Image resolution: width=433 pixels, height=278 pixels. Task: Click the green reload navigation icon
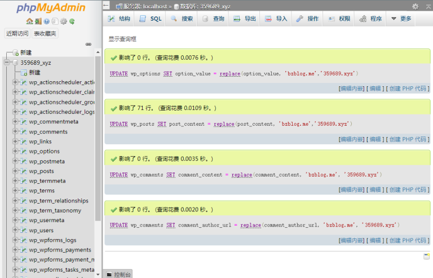click(x=72, y=21)
